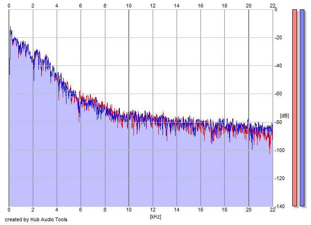Click the '-80' dB axis value
The height and width of the screenshot is (225, 311).
[x=278, y=122]
